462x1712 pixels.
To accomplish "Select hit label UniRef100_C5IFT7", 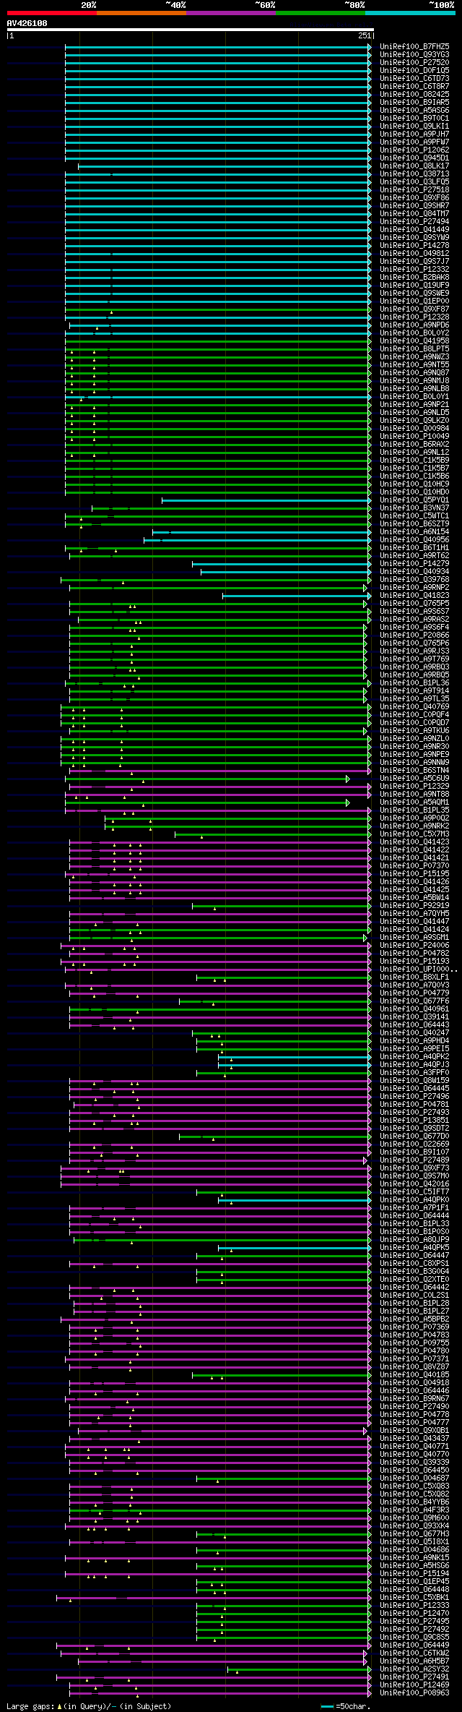I will click(414, 1191).
